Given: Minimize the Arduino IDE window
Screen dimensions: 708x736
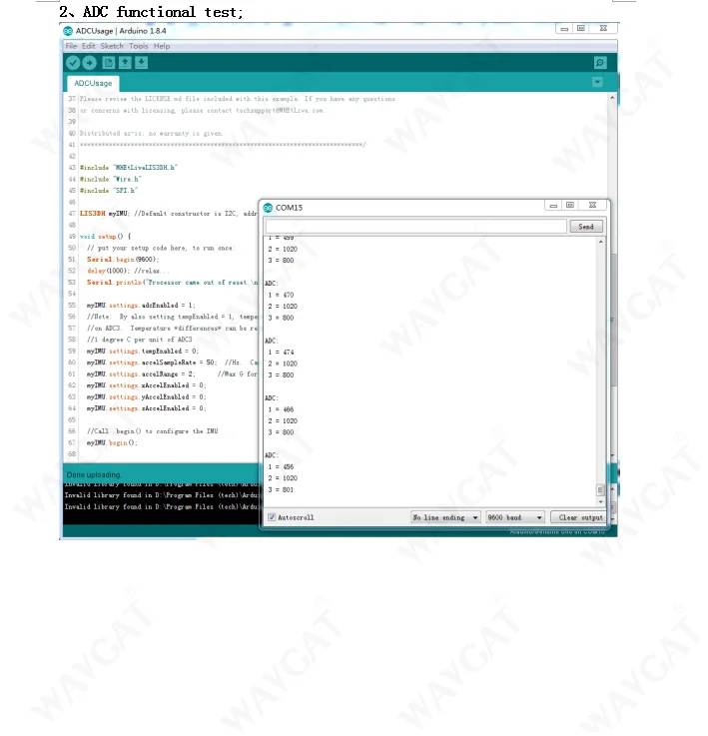Looking at the screenshot, I should (564, 29).
